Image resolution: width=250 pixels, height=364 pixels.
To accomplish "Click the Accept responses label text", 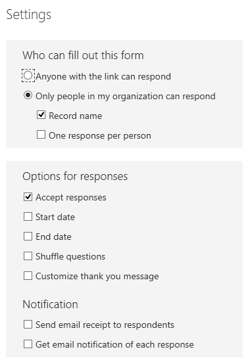I will click(x=71, y=198).
